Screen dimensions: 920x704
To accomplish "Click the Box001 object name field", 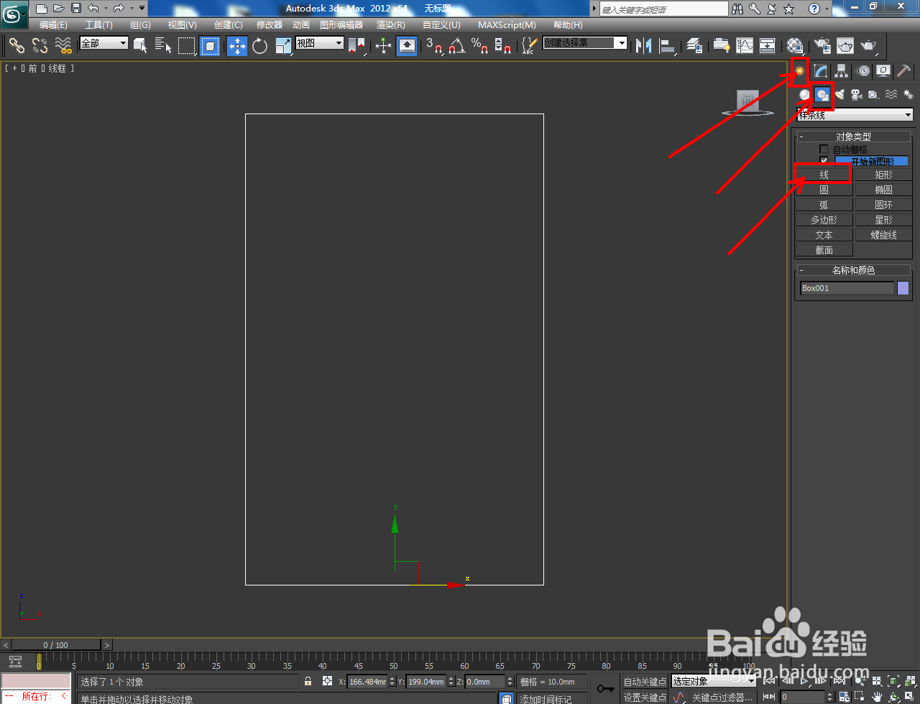I will (847, 288).
